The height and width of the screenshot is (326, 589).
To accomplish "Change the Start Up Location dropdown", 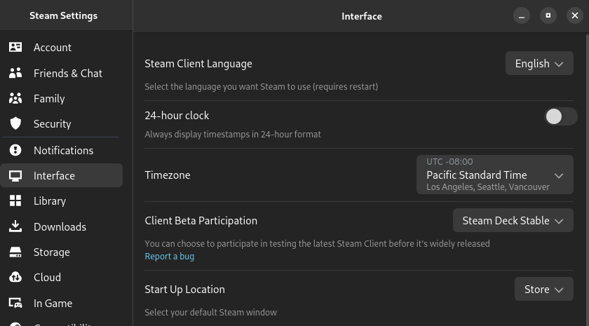I will 543,290.
